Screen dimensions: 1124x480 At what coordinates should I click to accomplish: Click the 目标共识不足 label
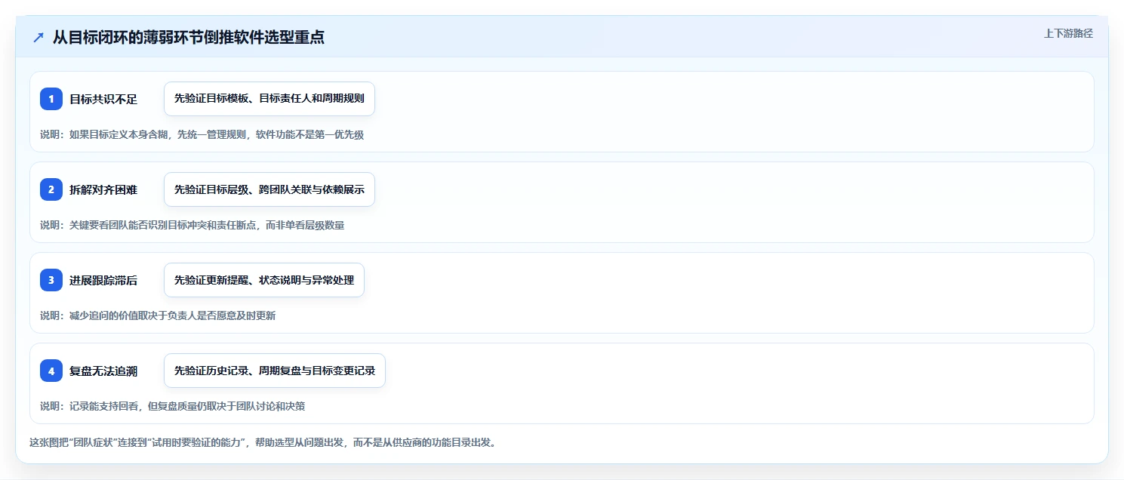point(103,99)
